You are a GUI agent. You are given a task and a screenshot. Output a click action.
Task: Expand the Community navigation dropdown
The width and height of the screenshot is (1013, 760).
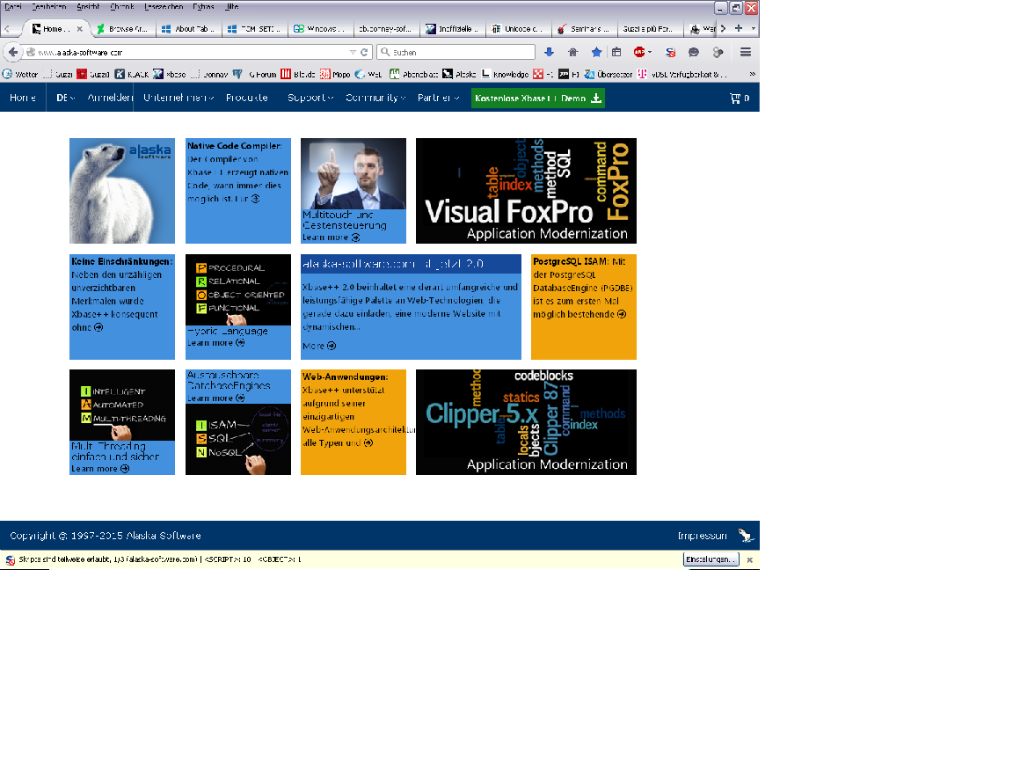pos(375,98)
